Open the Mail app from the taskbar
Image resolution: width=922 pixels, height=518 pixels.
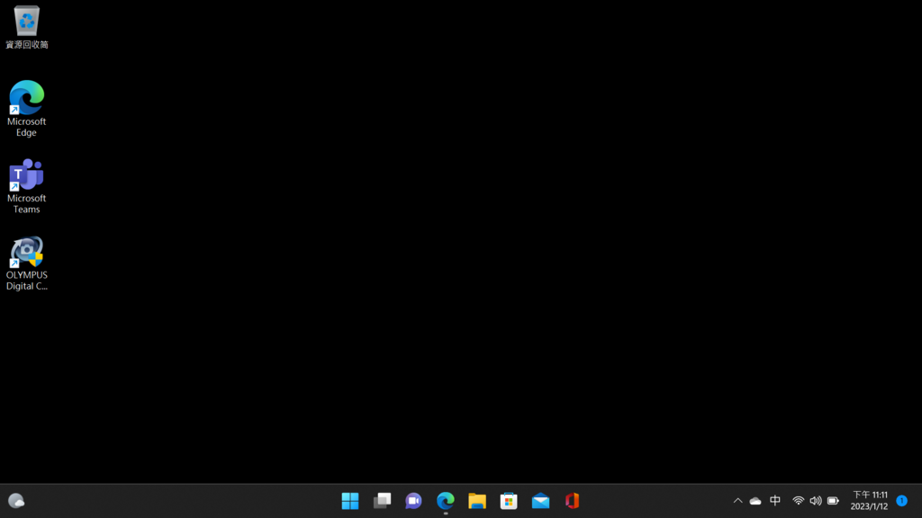[x=540, y=501]
